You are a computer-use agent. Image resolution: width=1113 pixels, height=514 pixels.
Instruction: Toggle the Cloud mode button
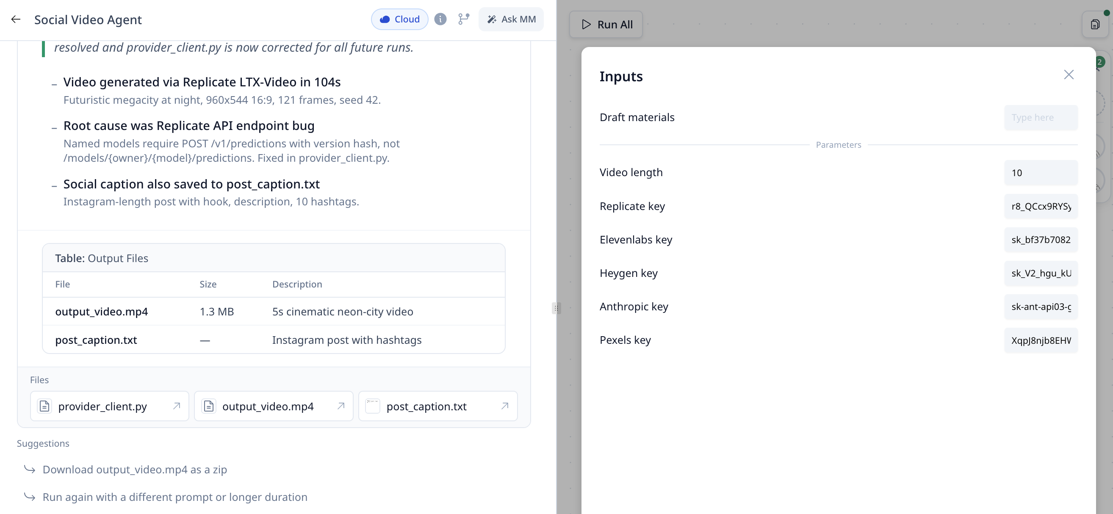click(399, 19)
